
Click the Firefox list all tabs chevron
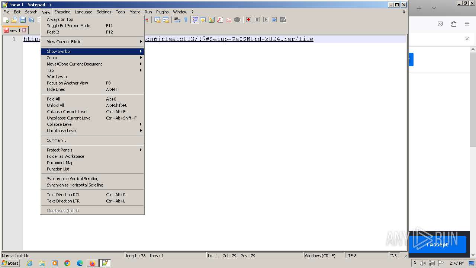click(434, 8)
